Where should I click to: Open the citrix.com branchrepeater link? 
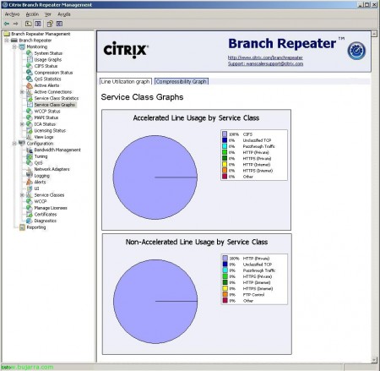point(265,57)
